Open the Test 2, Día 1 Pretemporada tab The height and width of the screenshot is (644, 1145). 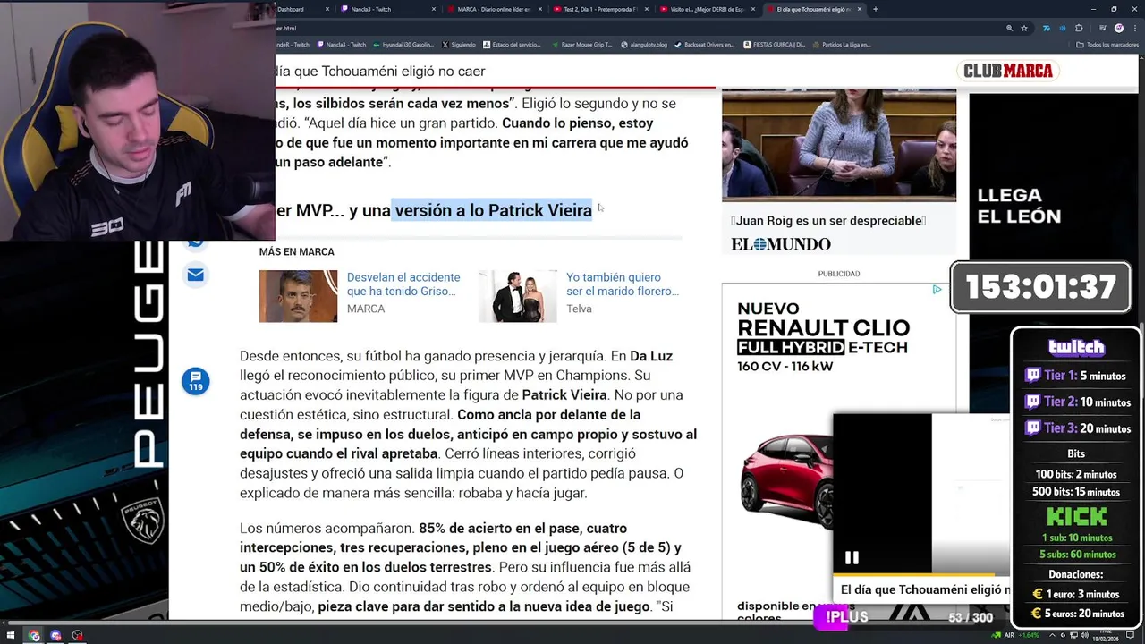601,9
